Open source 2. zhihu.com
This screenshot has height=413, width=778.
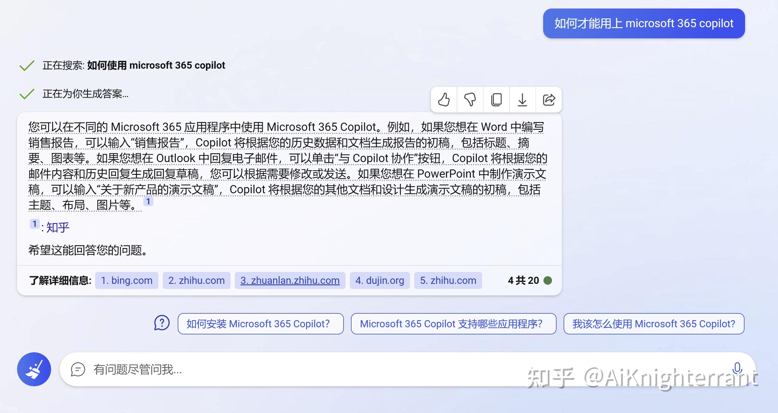pos(196,280)
